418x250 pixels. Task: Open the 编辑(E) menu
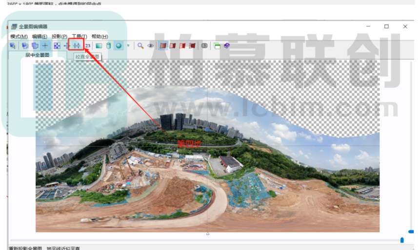40,37
